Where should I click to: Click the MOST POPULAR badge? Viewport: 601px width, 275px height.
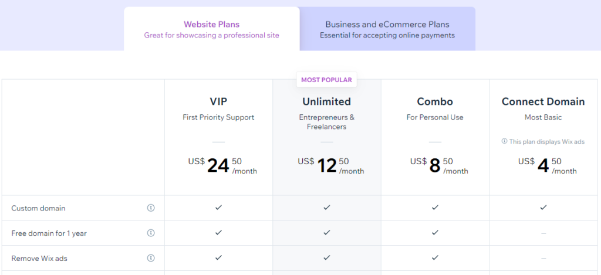326,80
